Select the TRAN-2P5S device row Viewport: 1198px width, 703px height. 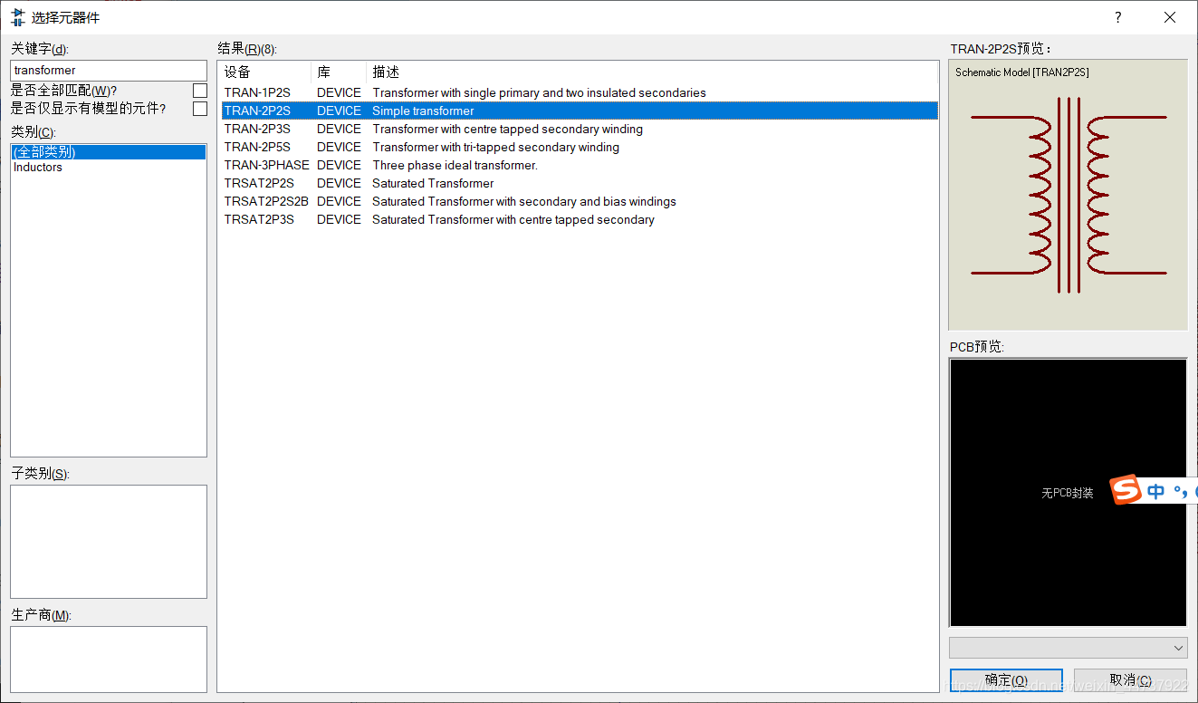coord(580,147)
